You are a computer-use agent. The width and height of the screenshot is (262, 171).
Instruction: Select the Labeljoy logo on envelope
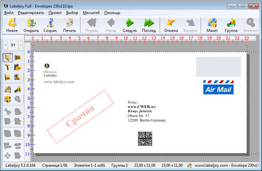coord(47,66)
